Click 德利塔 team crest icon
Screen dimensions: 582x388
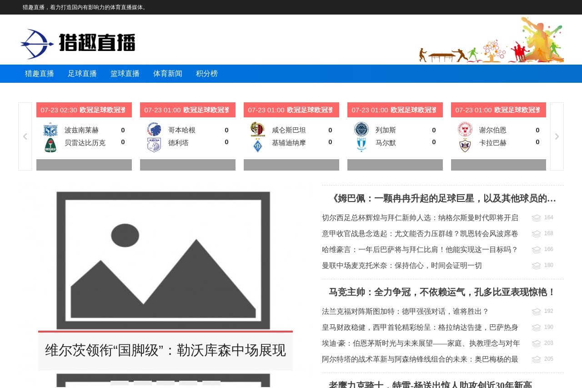tap(154, 145)
